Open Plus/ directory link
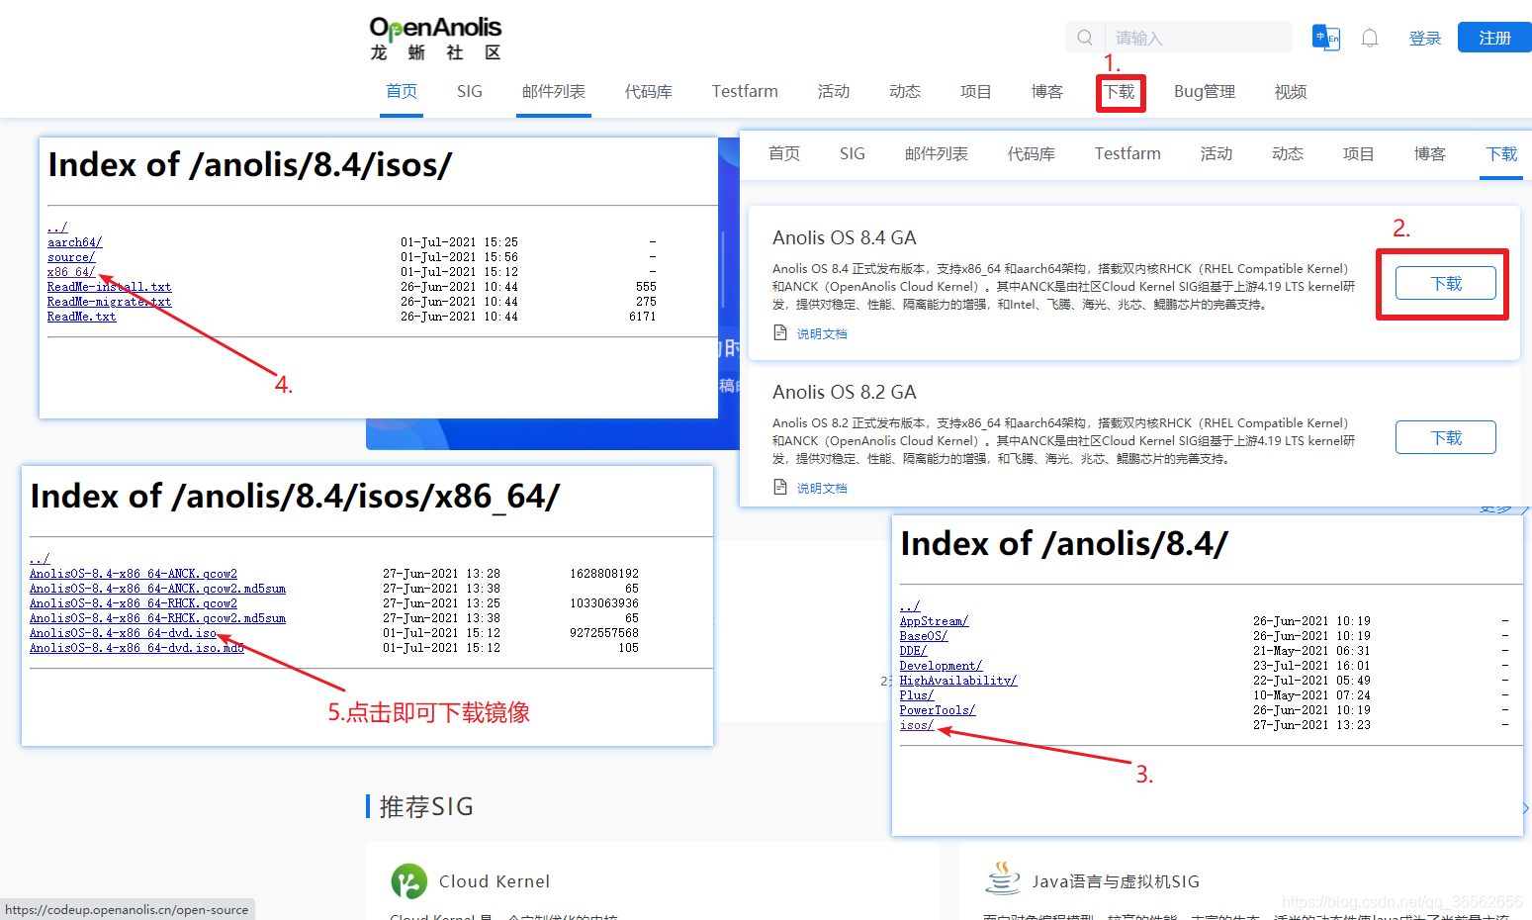 pyautogui.click(x=917, y=695)
